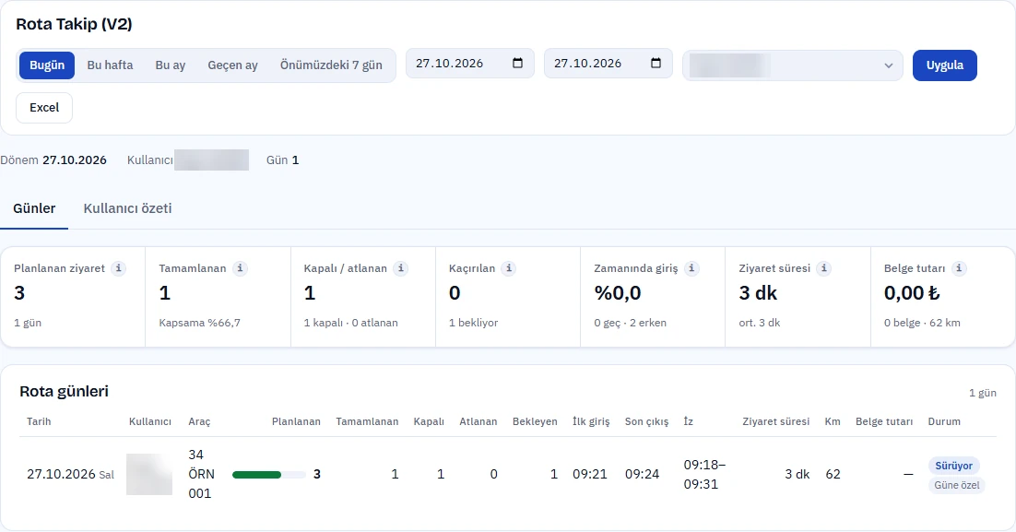This screenshot has width=1016, height=532.
Task: Show info for Zamanında giriş card
Action: point(691,268)
